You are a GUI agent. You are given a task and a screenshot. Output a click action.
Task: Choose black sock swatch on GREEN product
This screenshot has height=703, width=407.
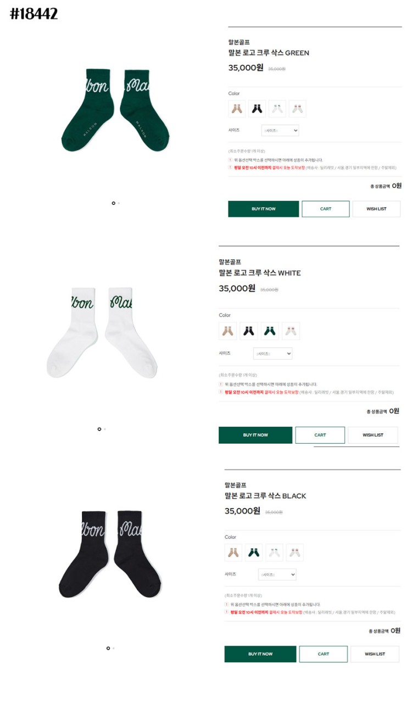(257, 109)
